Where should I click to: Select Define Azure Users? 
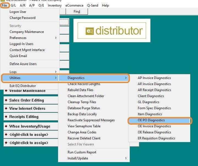tap(30, 64)
